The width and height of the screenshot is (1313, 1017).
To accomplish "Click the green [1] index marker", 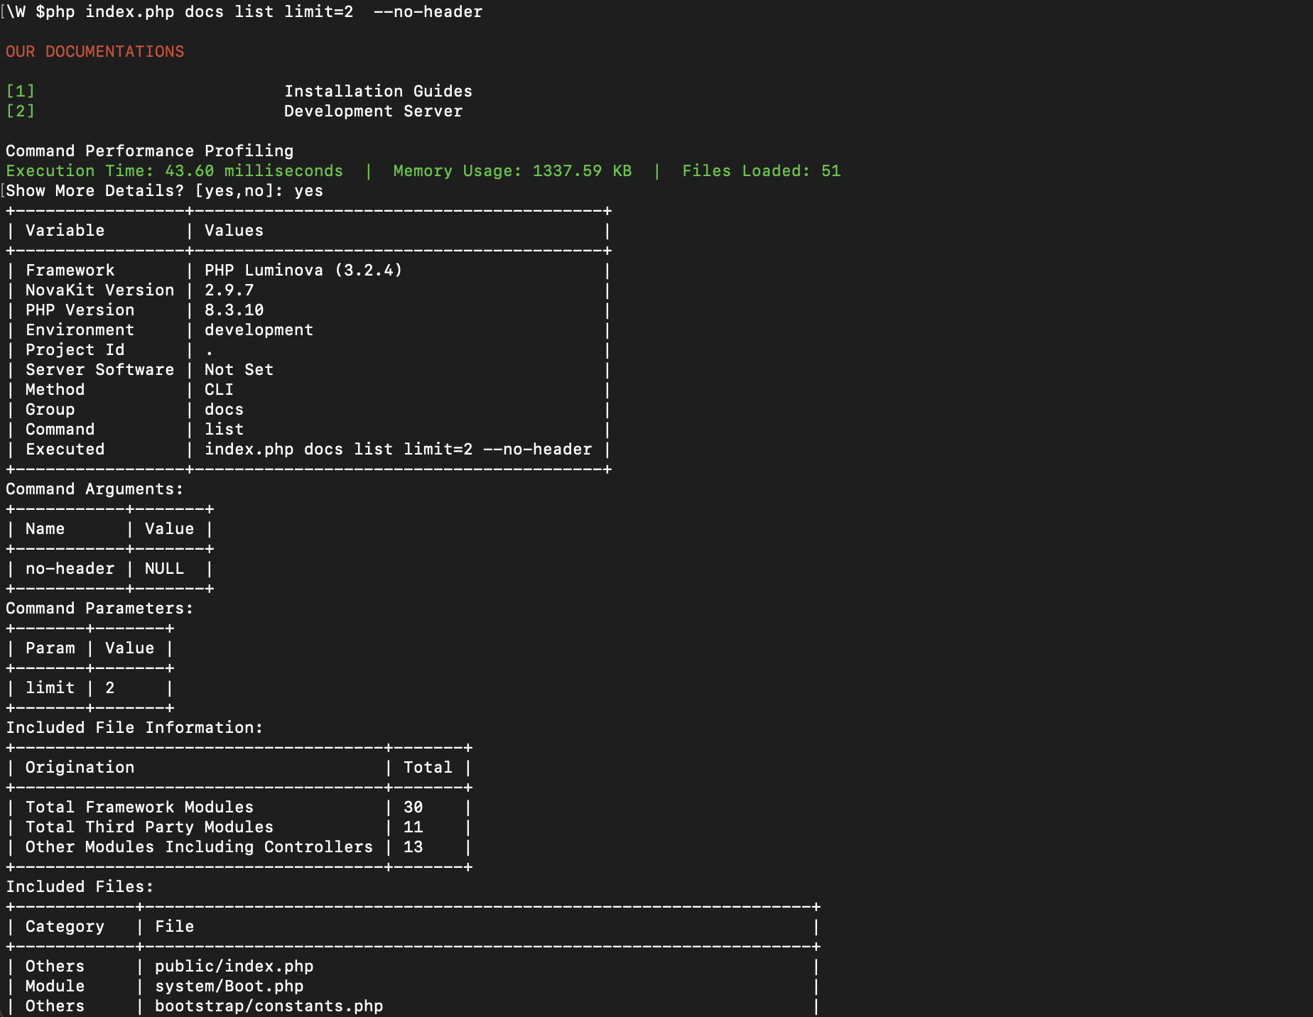I will click(x=20, y=92).
